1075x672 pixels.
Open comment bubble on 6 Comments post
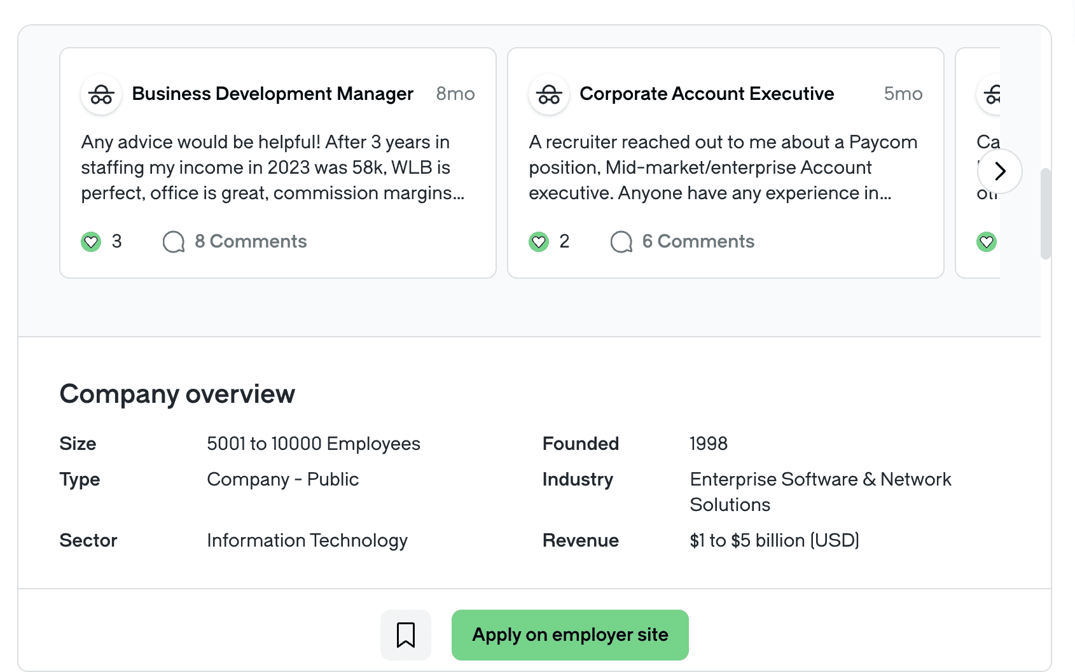pos(621,242)
